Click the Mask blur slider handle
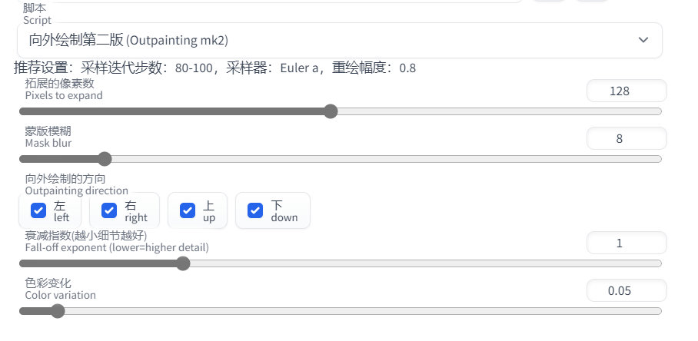698x341 pixels. [x=105, y=159]
